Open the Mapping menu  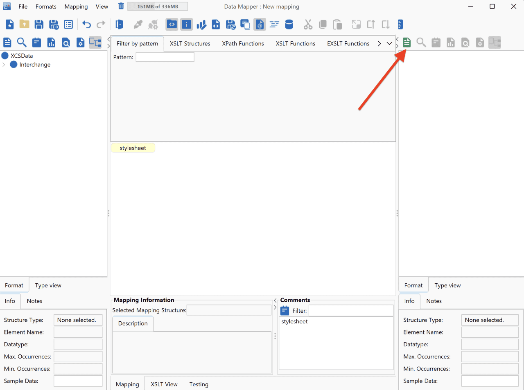click(x=76, y=7)
